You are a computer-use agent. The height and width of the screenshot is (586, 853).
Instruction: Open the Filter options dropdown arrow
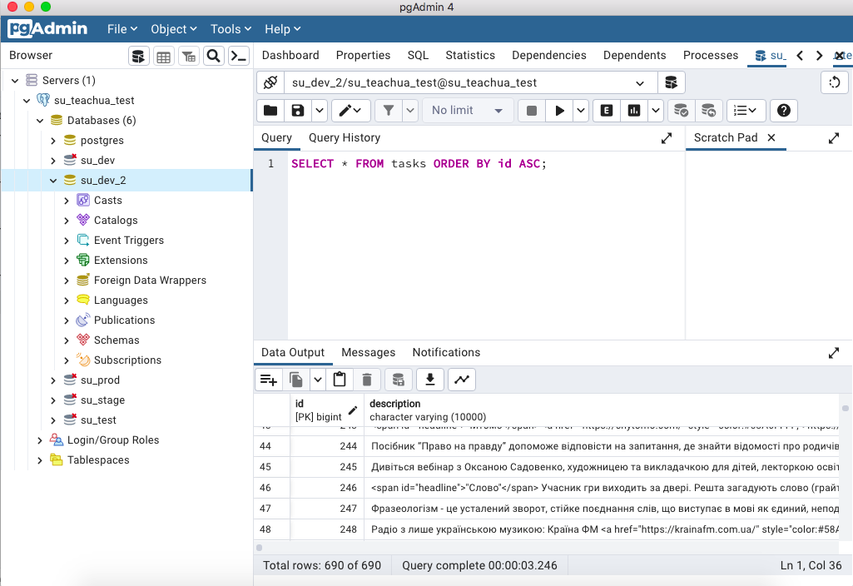click(x=410, y=111)
